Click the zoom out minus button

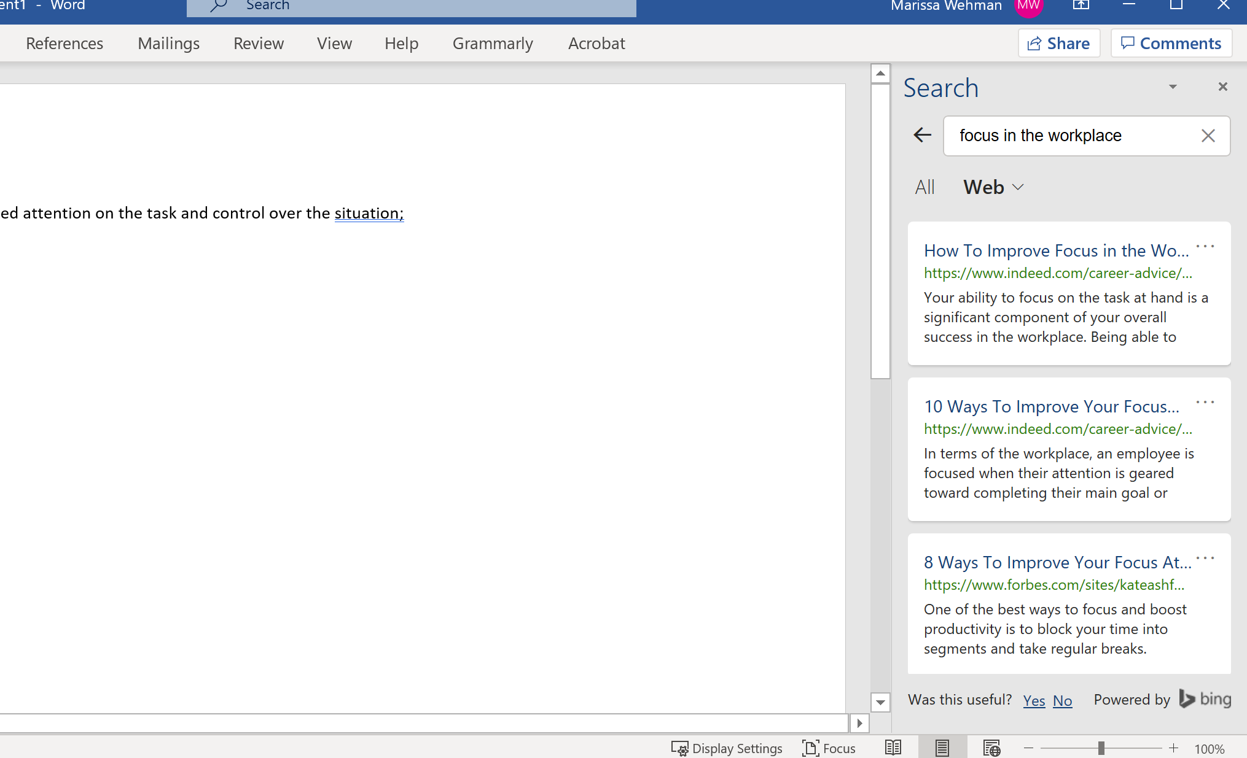tap(1028, 748)
